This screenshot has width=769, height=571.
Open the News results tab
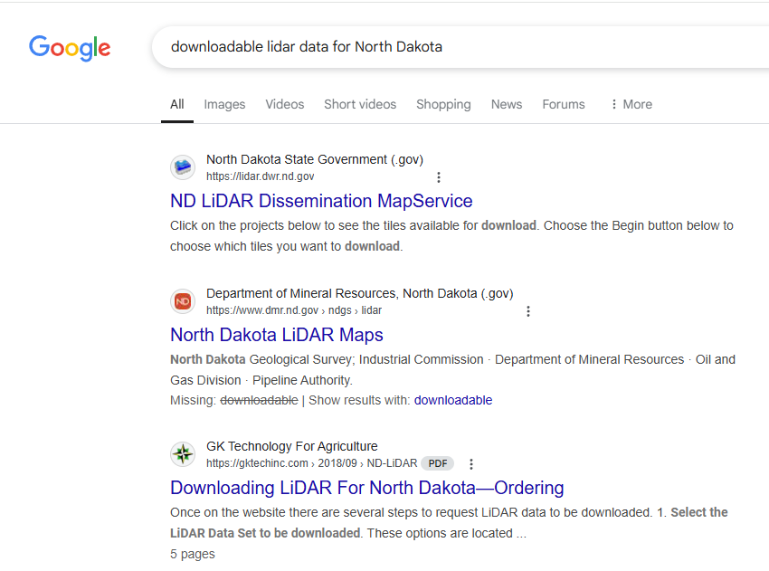(506, 104)
